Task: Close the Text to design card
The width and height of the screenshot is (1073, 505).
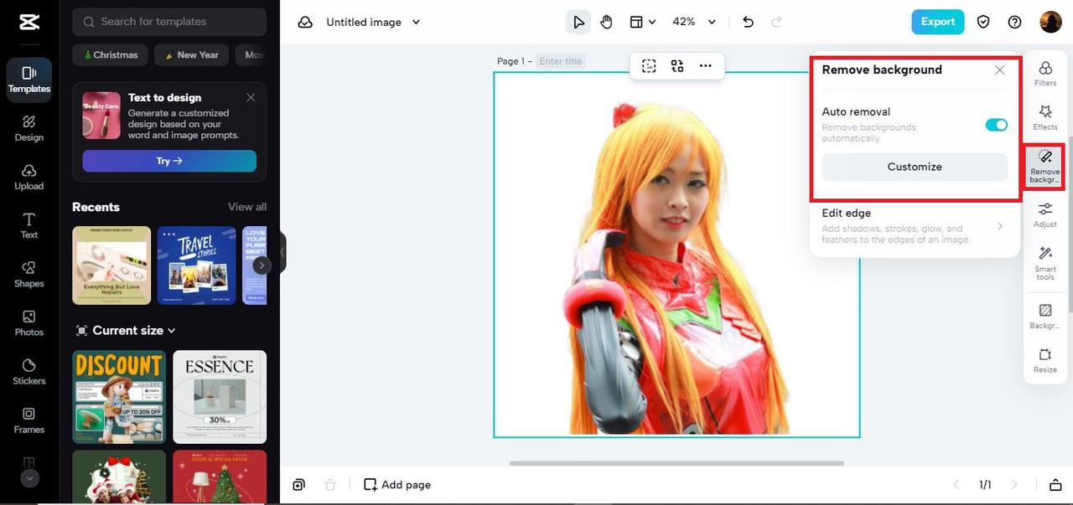Action: [x=251, y=97]
